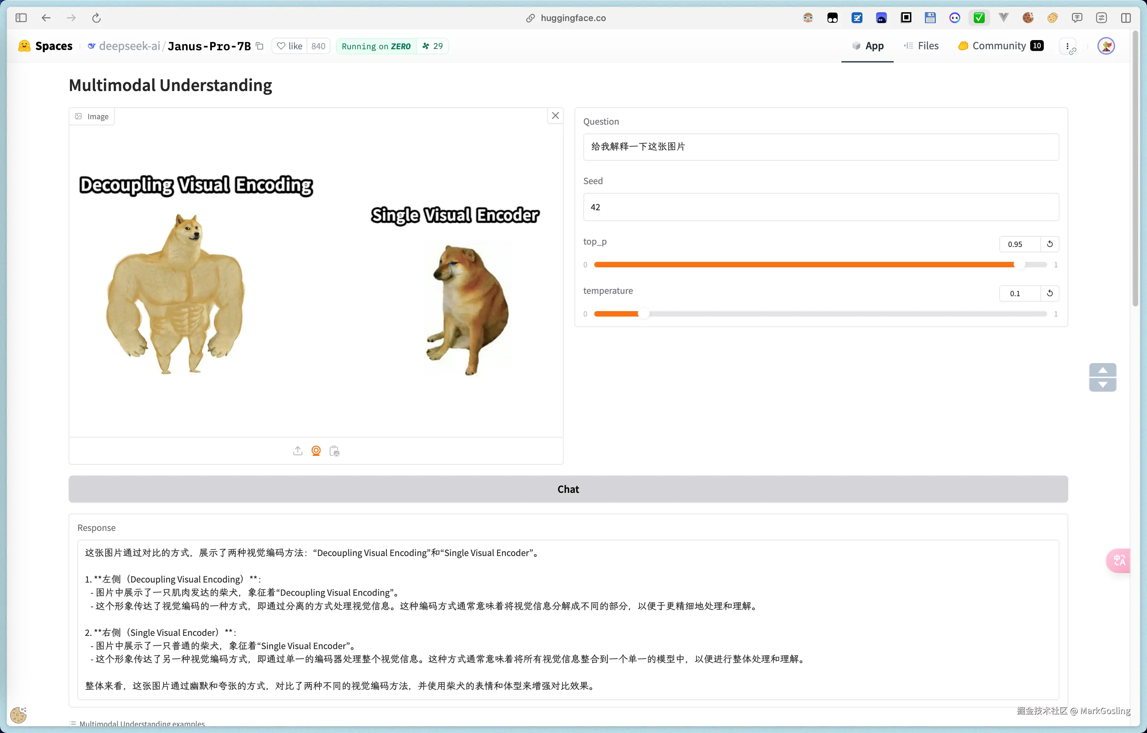1147x733 pixels.
Task: Reset the top_p value with its reset icon
Action: [1050, 244]
